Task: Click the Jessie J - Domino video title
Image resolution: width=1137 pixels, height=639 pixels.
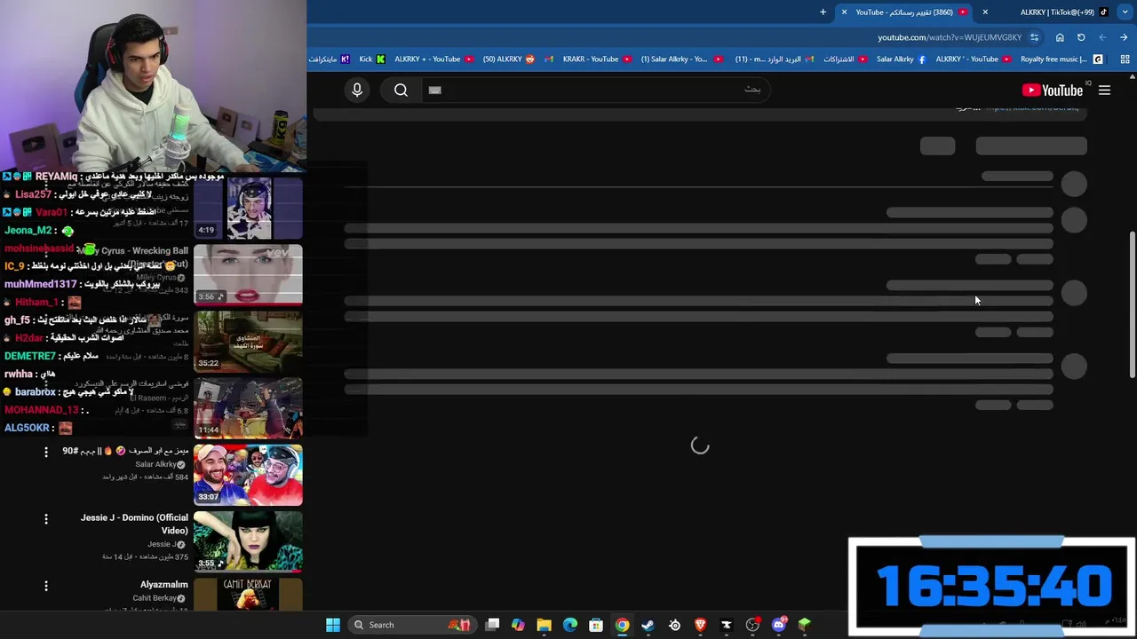Action: click(x=134, y=524)
